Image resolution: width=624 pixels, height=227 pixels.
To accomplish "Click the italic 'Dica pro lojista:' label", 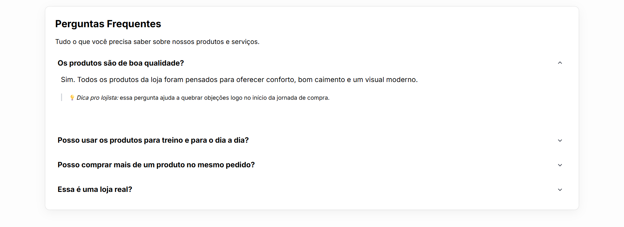I will point(97,98).
